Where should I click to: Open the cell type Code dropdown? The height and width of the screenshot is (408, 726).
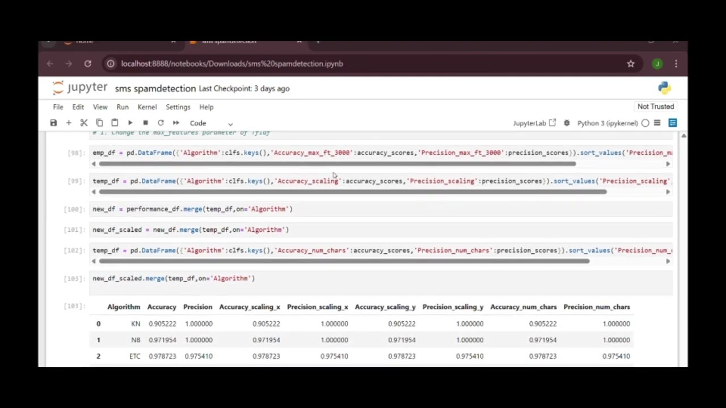tap(211, 123)
